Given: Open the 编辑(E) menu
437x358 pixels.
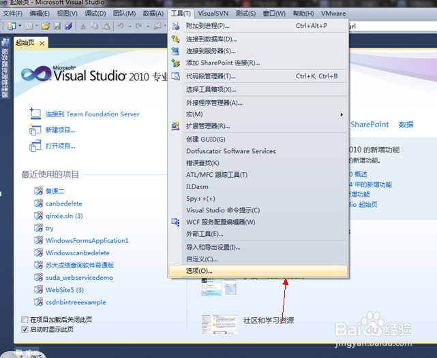Looking at the screenshot, I should click(40, 14).
